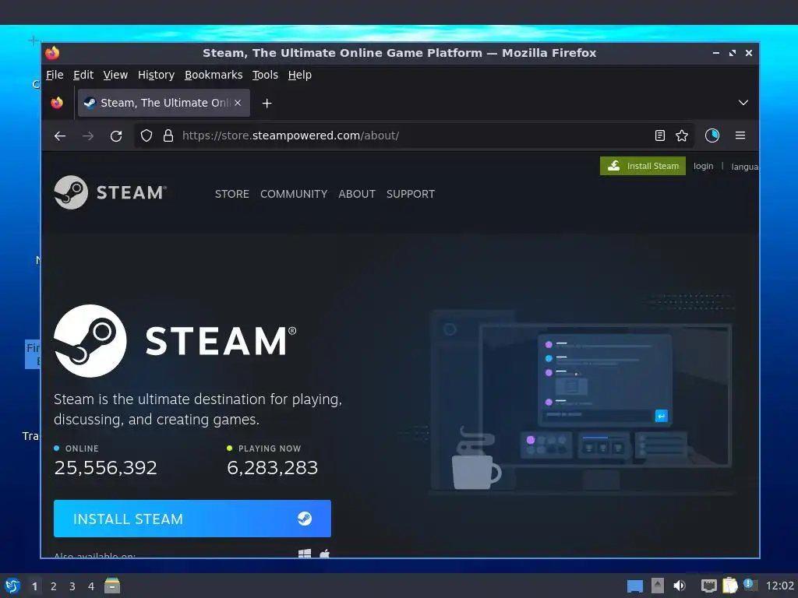Open the taskbar application menu bird icon

[x=12, y=586]
